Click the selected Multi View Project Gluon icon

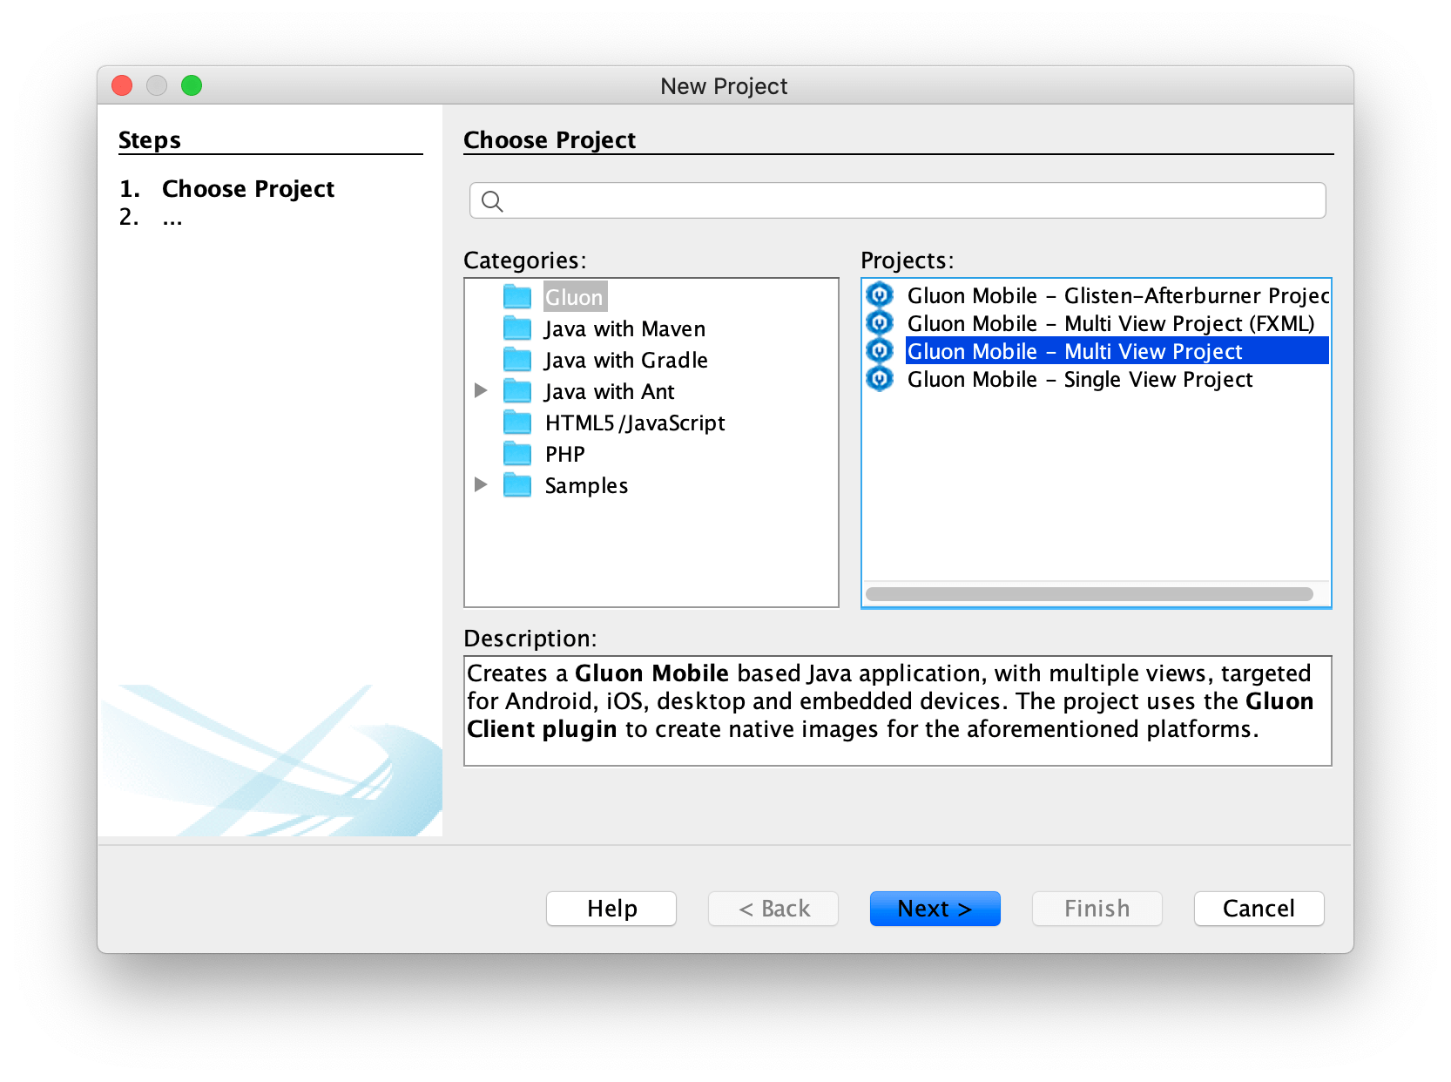pyautogui.click(x=880, y=351)
